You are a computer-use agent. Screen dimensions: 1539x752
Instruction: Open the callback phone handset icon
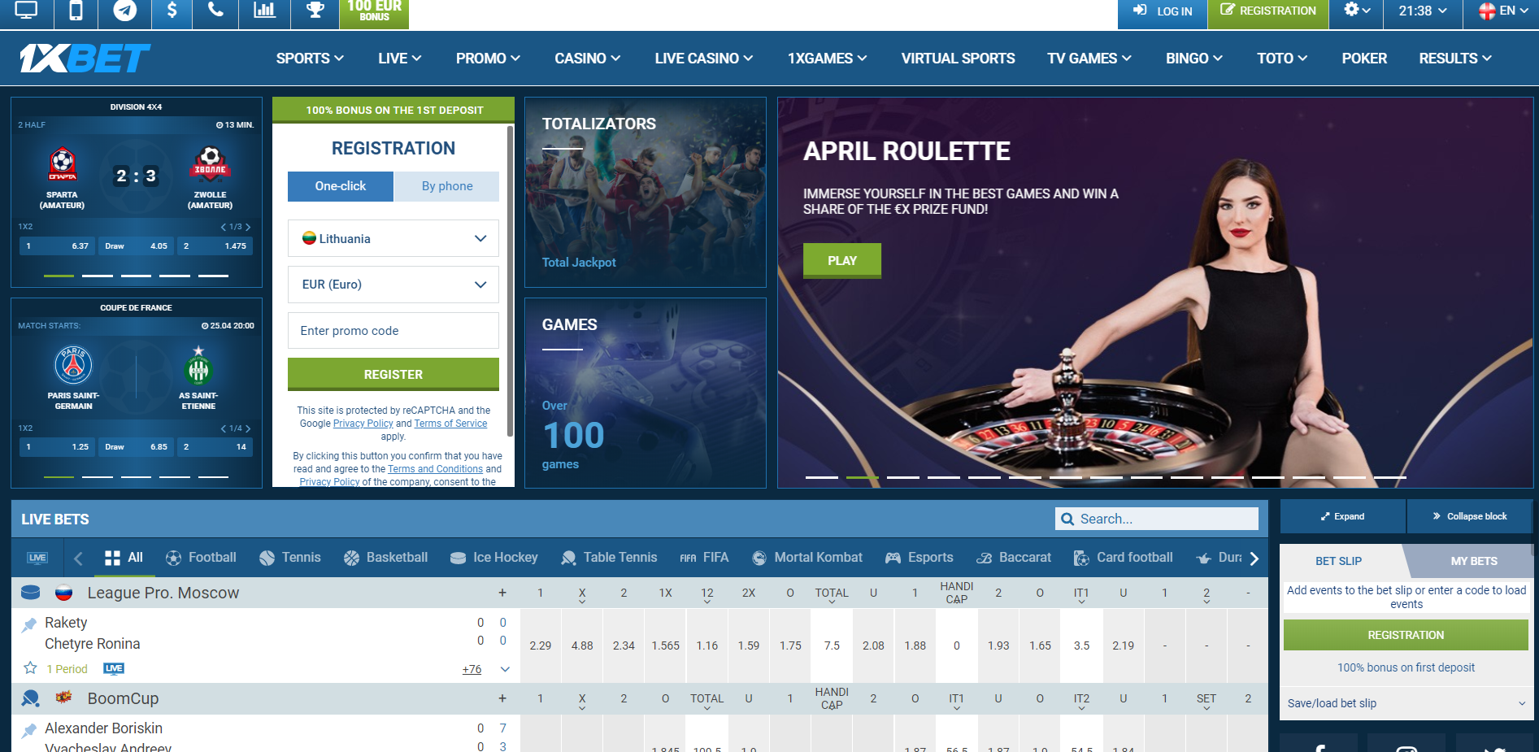coord(216,11)
